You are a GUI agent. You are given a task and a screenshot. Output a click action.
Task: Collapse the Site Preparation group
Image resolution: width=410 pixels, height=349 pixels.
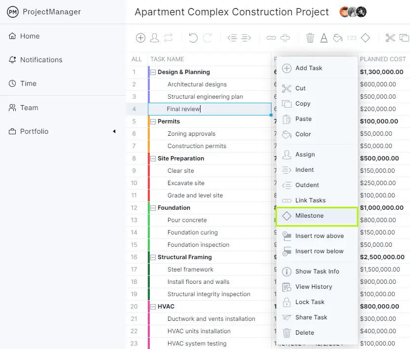coord(153,158)
